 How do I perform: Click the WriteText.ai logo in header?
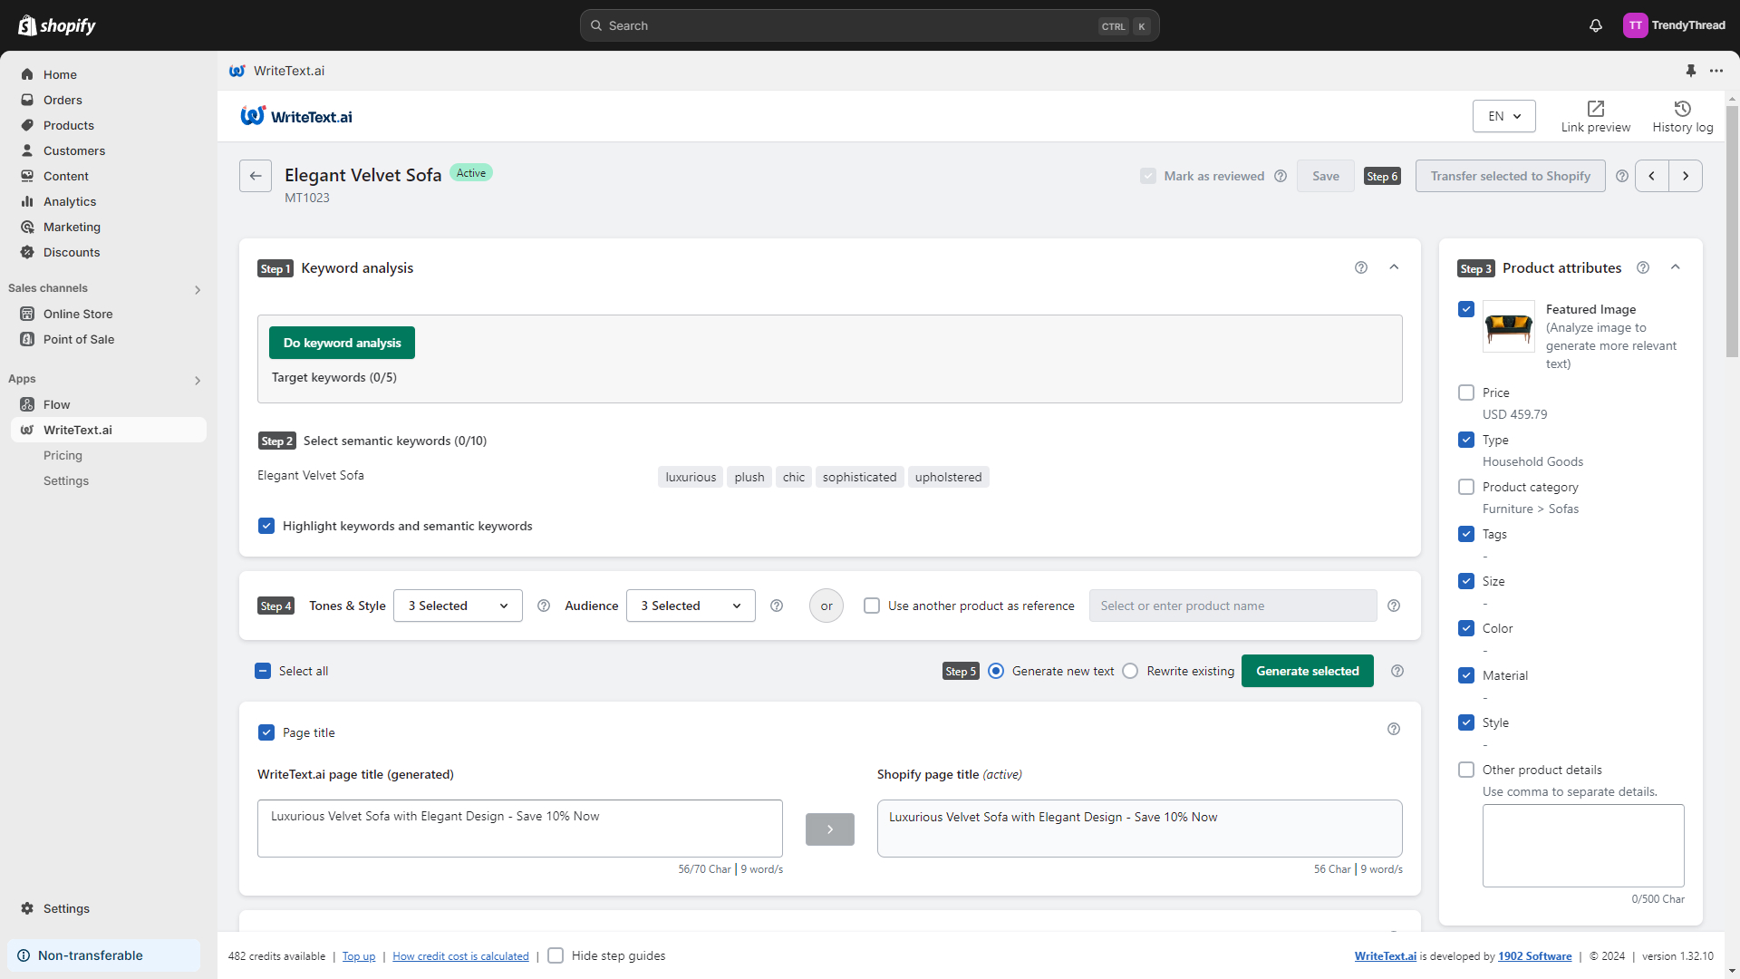tap(296, 116)
